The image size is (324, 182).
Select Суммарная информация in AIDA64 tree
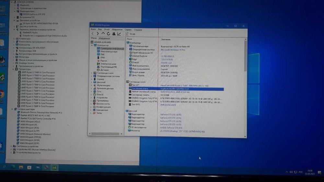[x=112, y=48]
